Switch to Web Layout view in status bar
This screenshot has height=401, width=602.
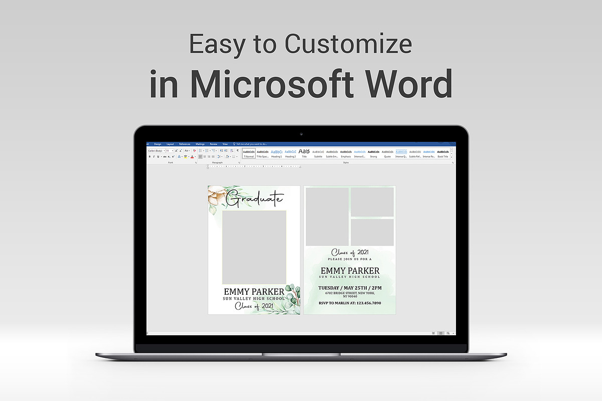(x=448, y=333)
